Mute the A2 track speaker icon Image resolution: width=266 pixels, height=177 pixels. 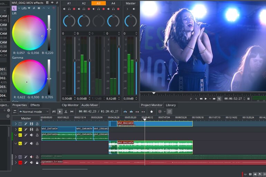[31, 143]
